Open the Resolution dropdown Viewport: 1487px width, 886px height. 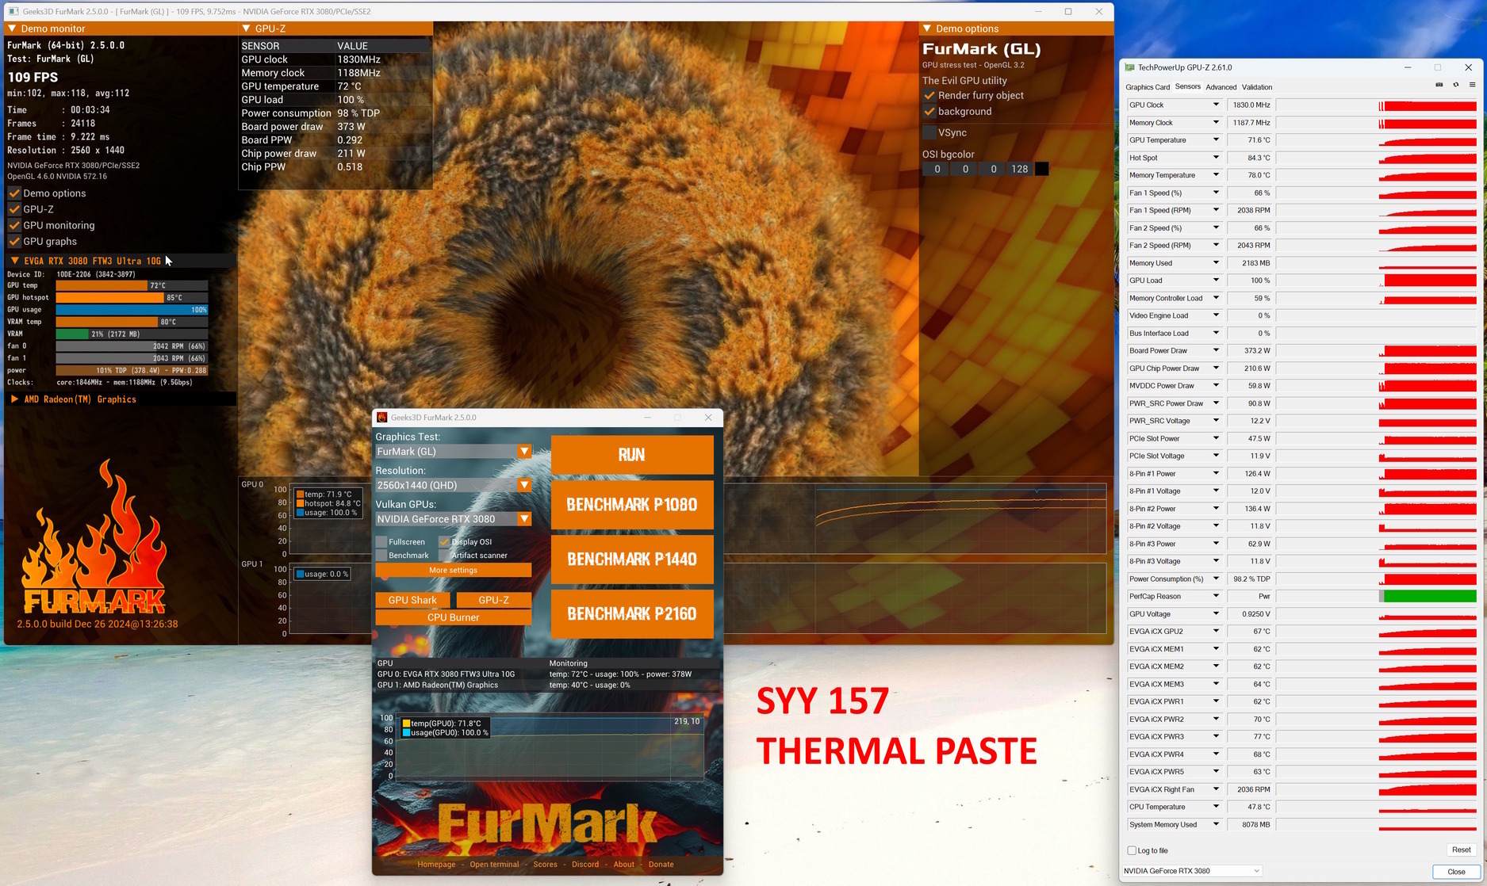pyautogui.click(x=524, y=485)
